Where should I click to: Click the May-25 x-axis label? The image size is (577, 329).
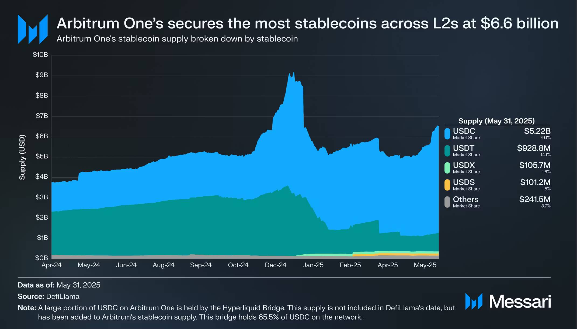pos(425,265)
